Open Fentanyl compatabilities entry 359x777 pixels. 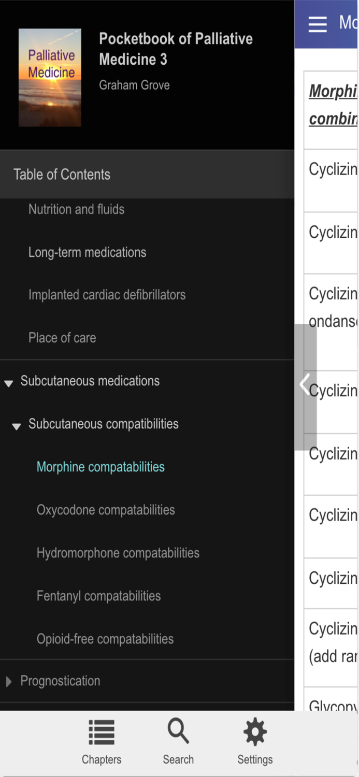click(98, 596)
